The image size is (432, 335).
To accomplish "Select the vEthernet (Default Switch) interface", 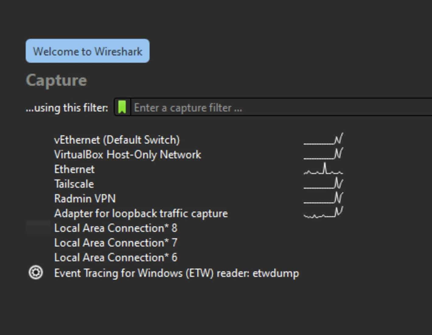I will (117, 140).
